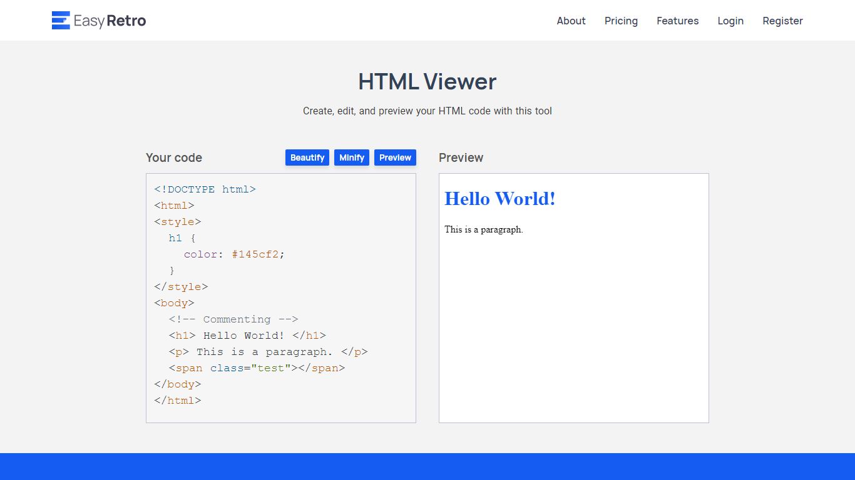Go to the Pricing page

(x=621, y=21)
